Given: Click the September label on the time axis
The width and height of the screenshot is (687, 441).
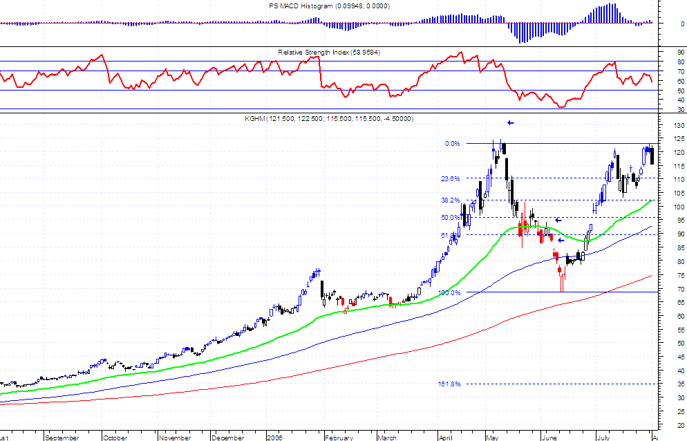Looking at the screenshot, I should pyautogui.click(x=62, y=438).
